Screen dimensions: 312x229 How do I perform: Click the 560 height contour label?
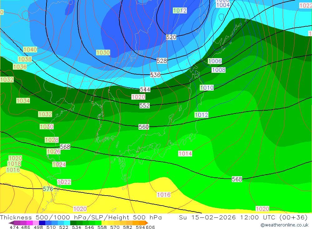[144, 127]
